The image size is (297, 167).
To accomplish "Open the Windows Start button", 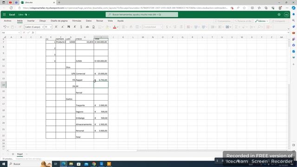I will point(4,164).
